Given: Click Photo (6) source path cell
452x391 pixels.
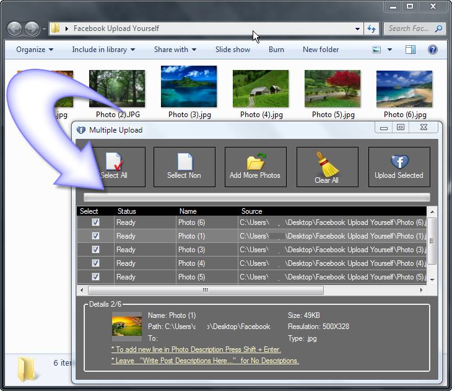Looking at the screenshot, I should coord(332,222).
